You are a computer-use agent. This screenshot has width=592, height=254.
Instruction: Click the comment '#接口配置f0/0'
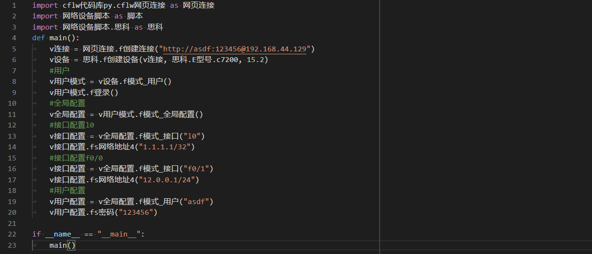point(76,158)
